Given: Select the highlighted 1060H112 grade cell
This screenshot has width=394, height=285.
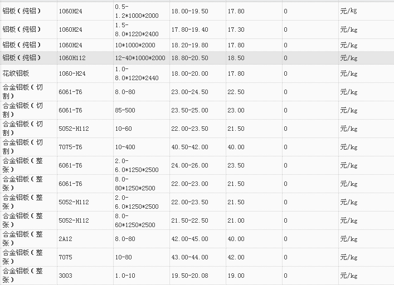Looking at the screenshot, I should coord(72,58).
